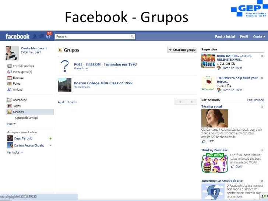This screenshot has width=268, height=201.
Task: Click the question mark group picture
Action: 65,66
